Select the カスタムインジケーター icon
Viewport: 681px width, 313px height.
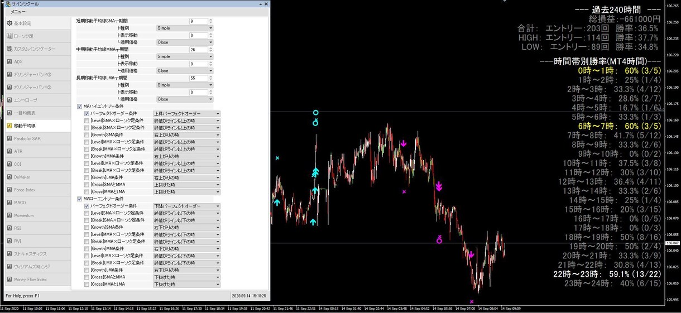[x=9, y=49]
